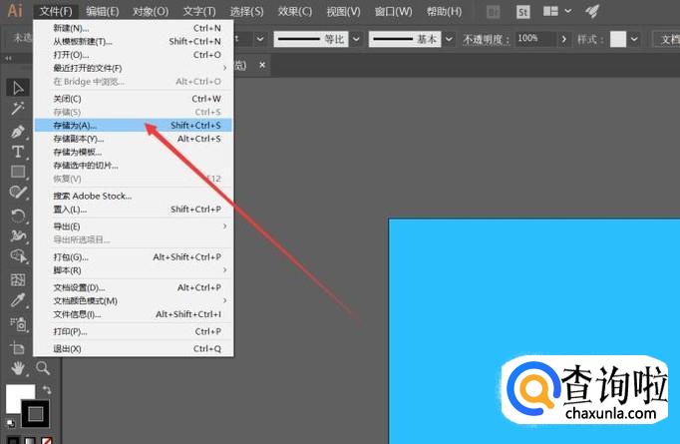Click the style swatch box
Viewport: 680px width, 444px height.
(x=618, y=40)
